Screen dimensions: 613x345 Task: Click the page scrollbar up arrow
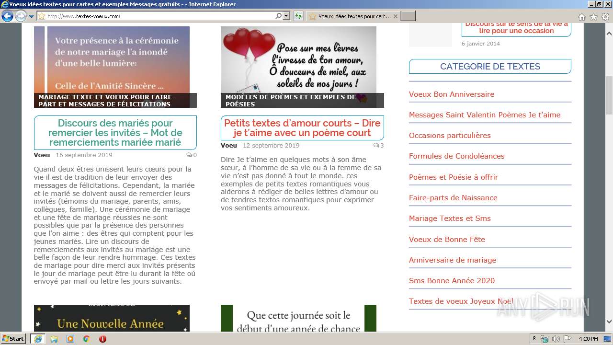pos(609,34)
